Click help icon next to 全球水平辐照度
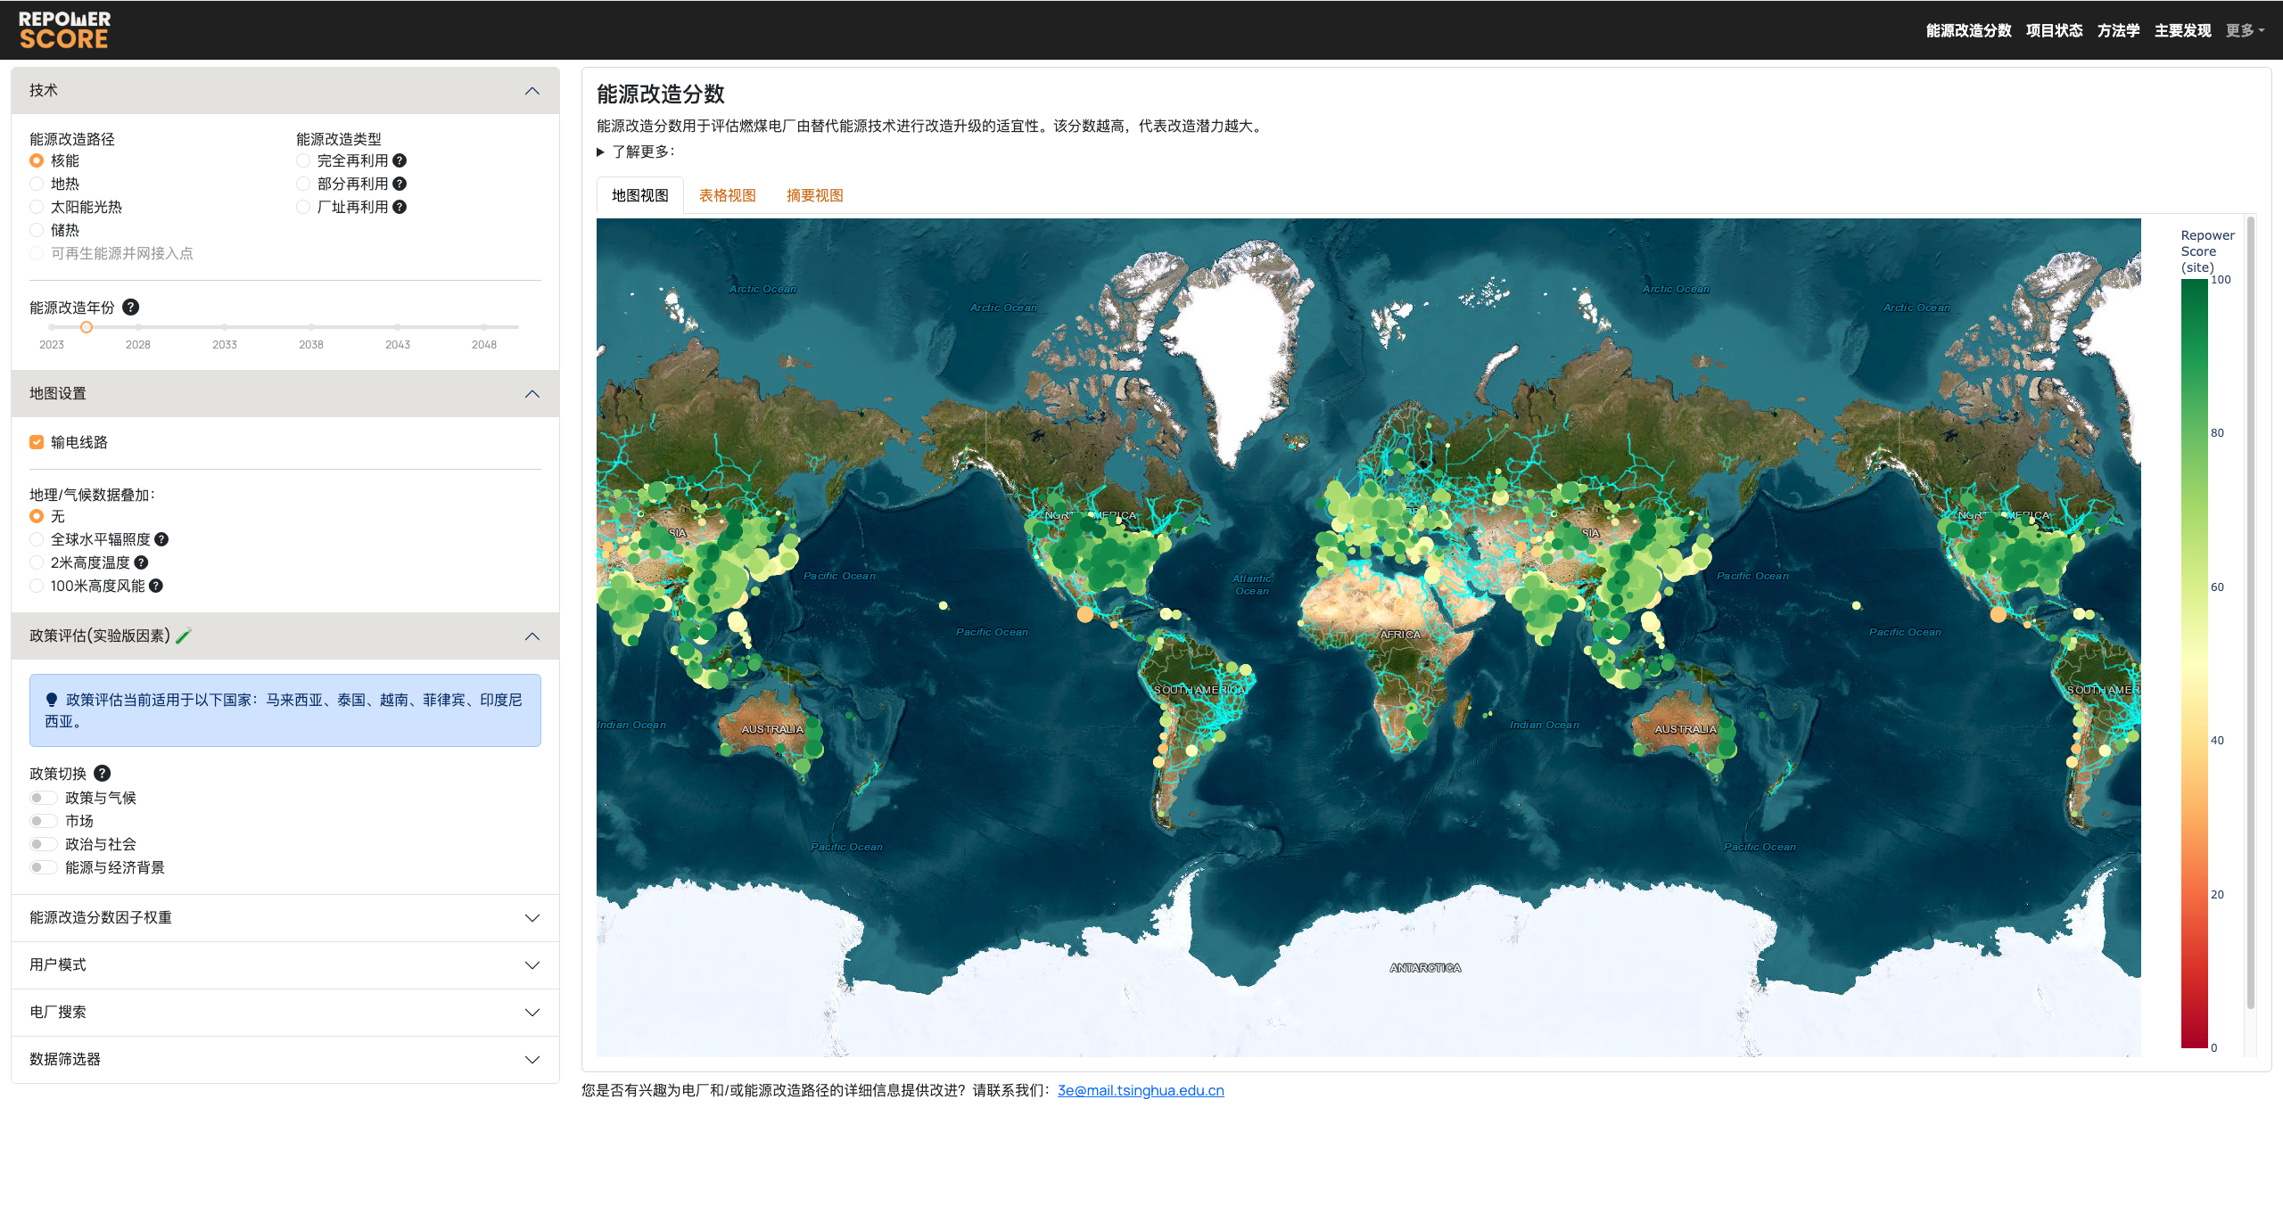2283x1206 pixels. coord(161,539)
